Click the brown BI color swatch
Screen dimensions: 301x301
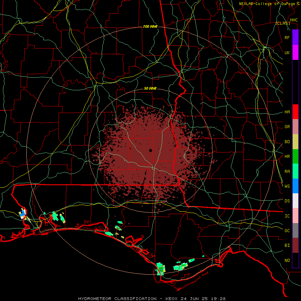click(x=295, y=245)
